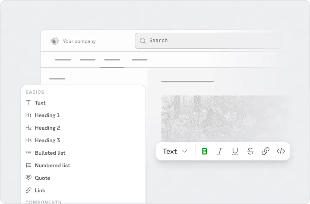Insert a Heading 3 block
310x204 pixels.
pos(83,140)
